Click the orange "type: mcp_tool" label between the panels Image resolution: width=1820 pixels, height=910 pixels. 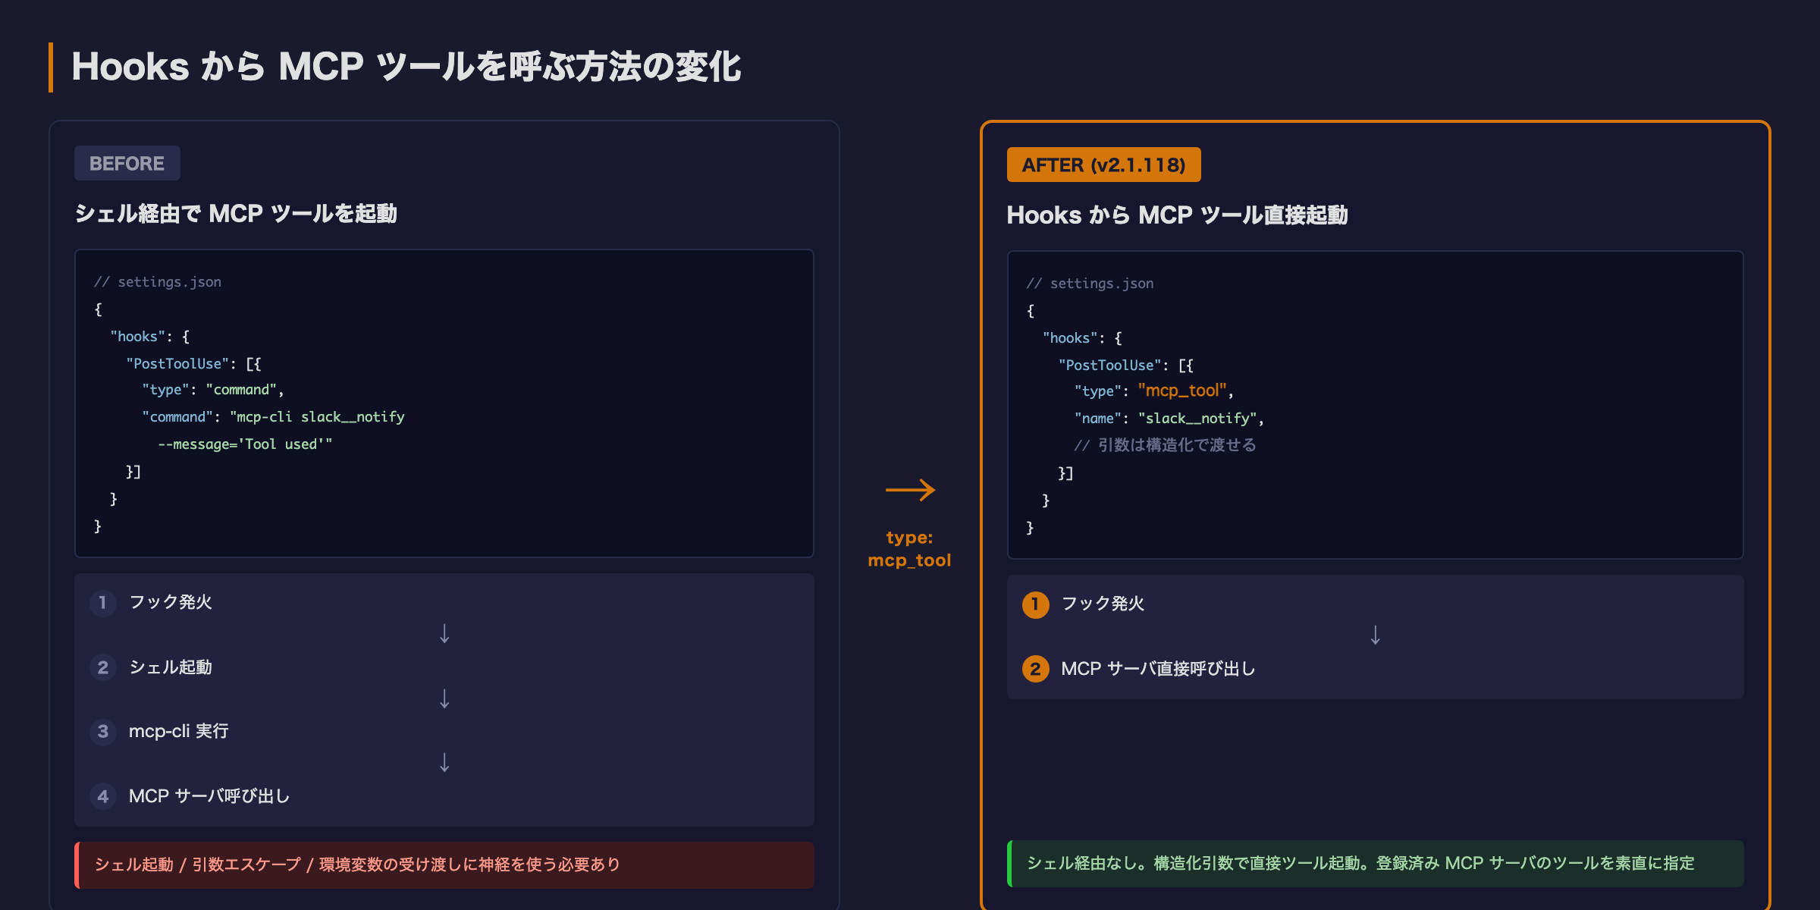pos(909,549)
